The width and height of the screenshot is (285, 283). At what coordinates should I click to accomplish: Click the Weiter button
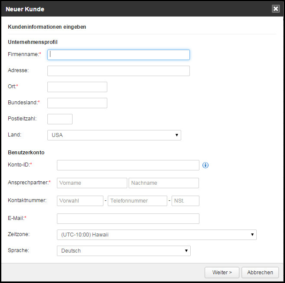pos(222,273)
